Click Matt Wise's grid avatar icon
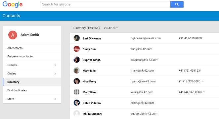219x119 pixels. (x=77, y=92)
